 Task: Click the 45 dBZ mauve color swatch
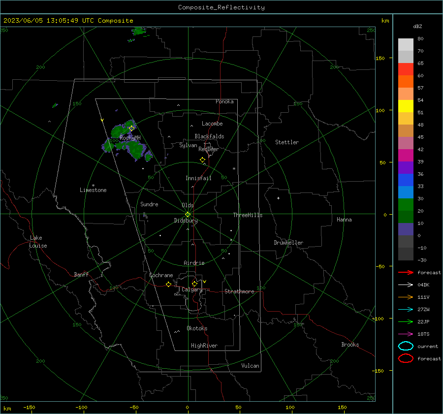(406, 143)
